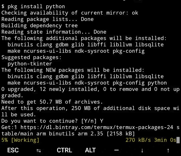The image size is (181, 156).
Task: Click the terminal cursor block
Action: (x=178, y=140)
